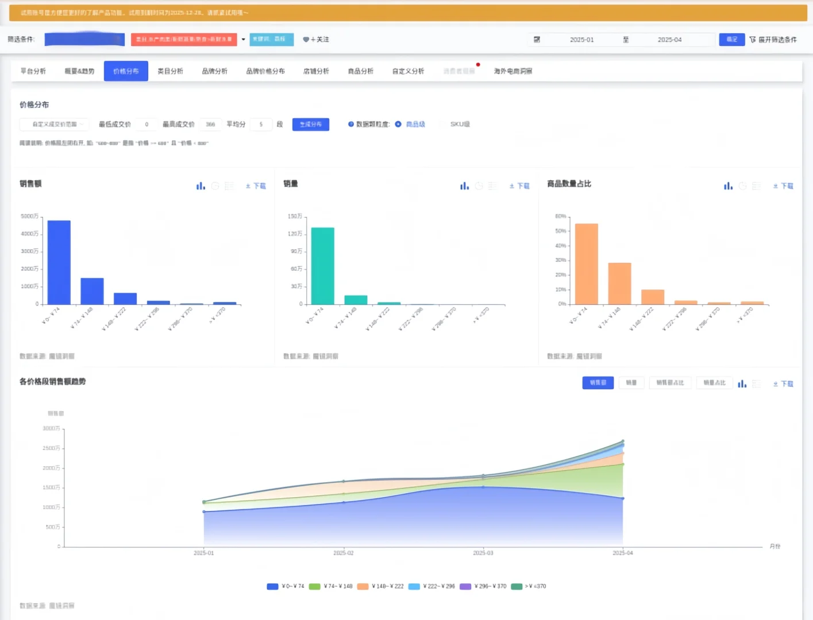The height and width of the screenshot is (620, 813).
Task: Click the 最低成交价 input field
Action: pos(147,124)
